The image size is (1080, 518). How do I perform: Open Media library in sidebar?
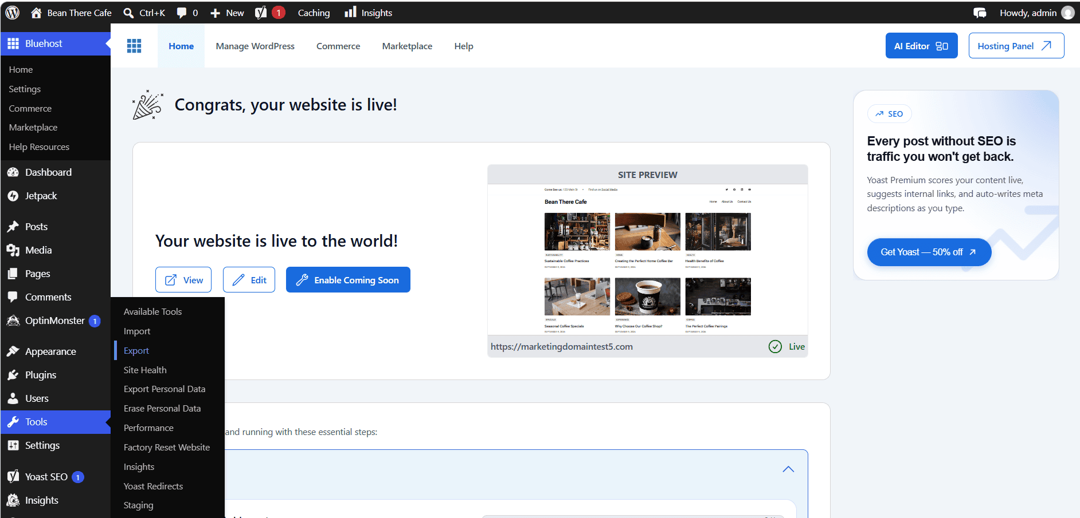pos(38,250)
